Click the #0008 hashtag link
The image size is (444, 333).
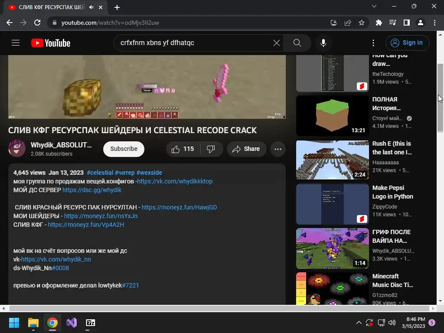pos(60,268)
